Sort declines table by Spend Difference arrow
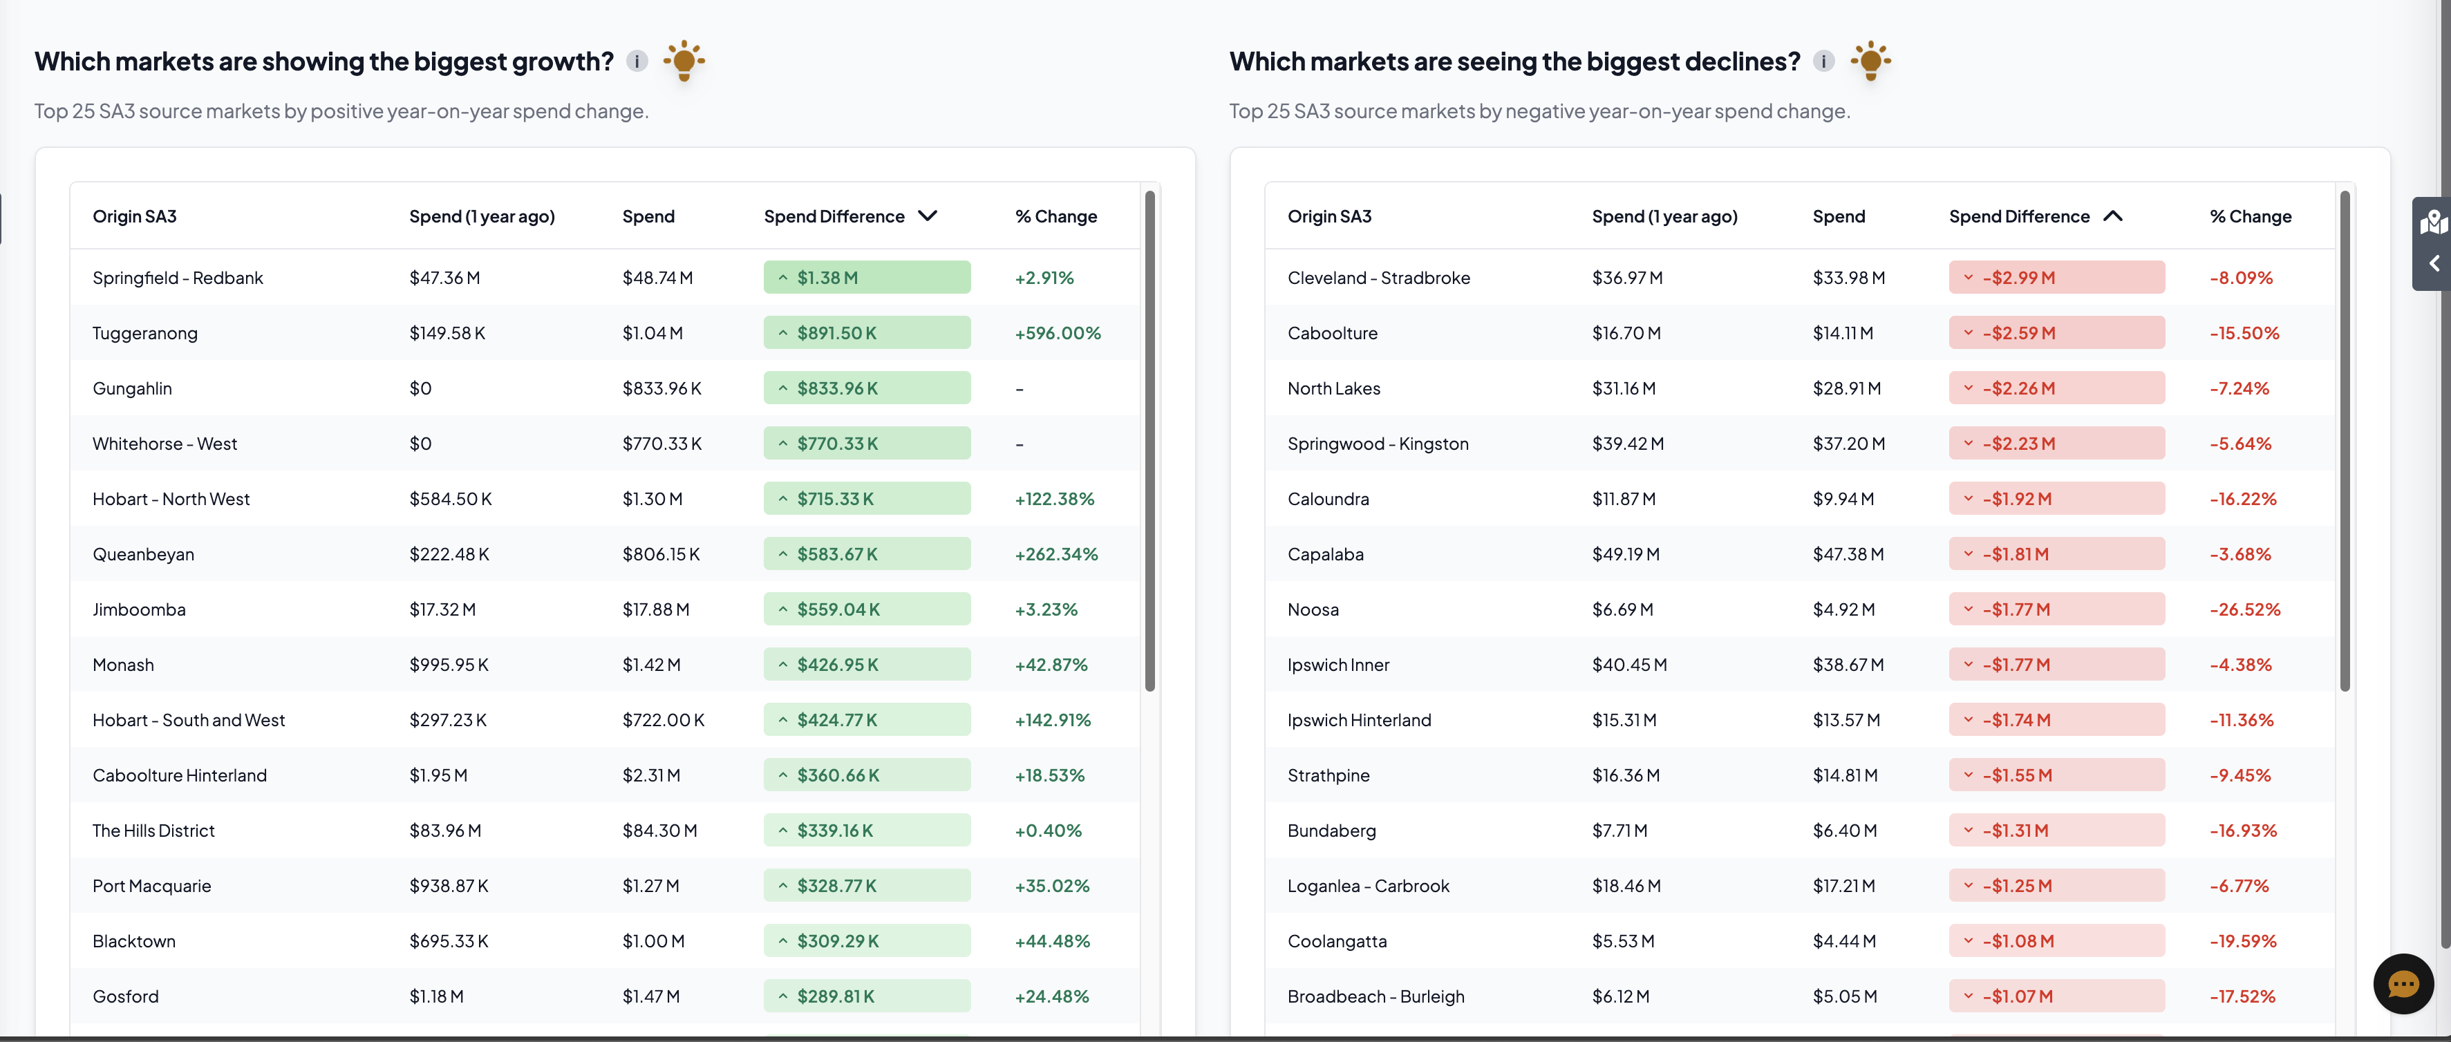 tap(2112, 216)
